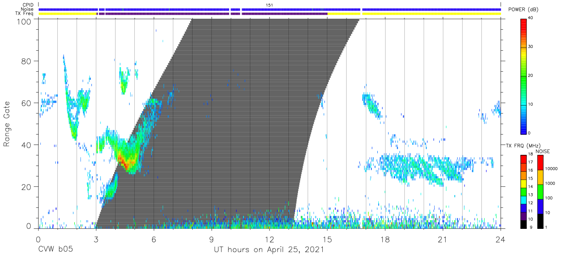Click the yellow segment of the TX FRQ bar

pos(524,184)
